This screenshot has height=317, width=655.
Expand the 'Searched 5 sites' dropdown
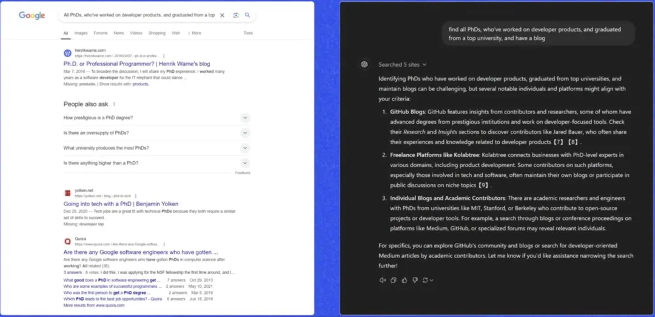(x=402, y=65)
